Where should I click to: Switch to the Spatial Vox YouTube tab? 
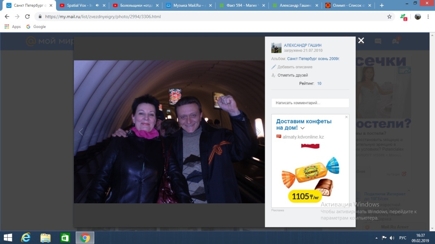(80, 5)
